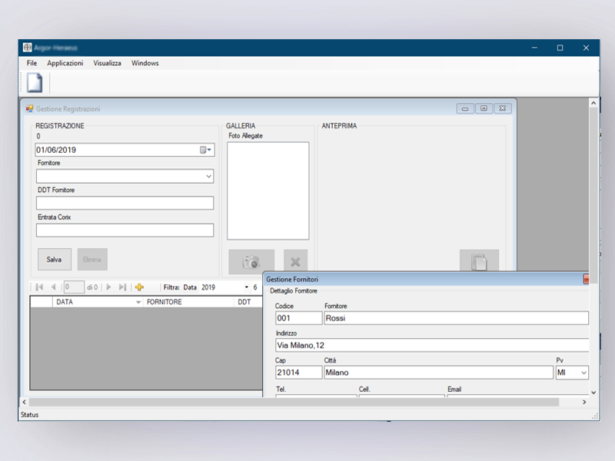
Task: Jump to the last record in navigator
Action: [123, 287]
